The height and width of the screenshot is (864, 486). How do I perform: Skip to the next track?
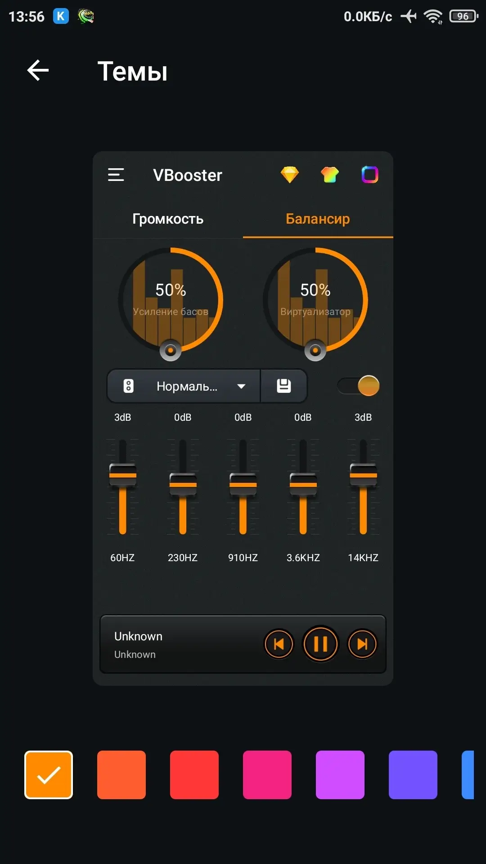pos(362,644)
